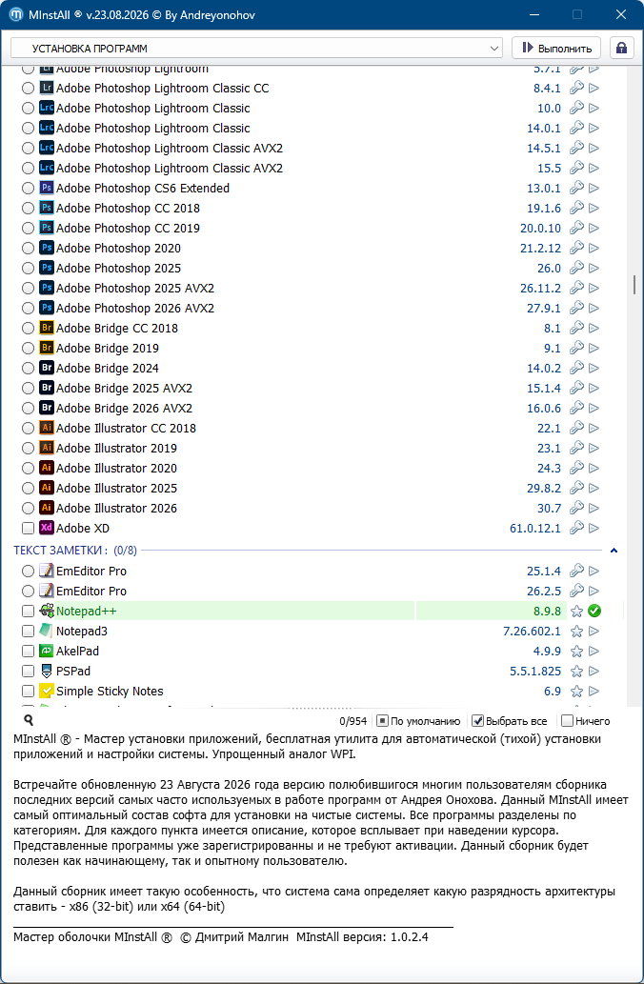The width and height of the screenshot is (644, 984).
Task: Collapse the 'ТЕКСТ ЗАМЕТКИ' section chevron
Action: click(x=614, y=551)
